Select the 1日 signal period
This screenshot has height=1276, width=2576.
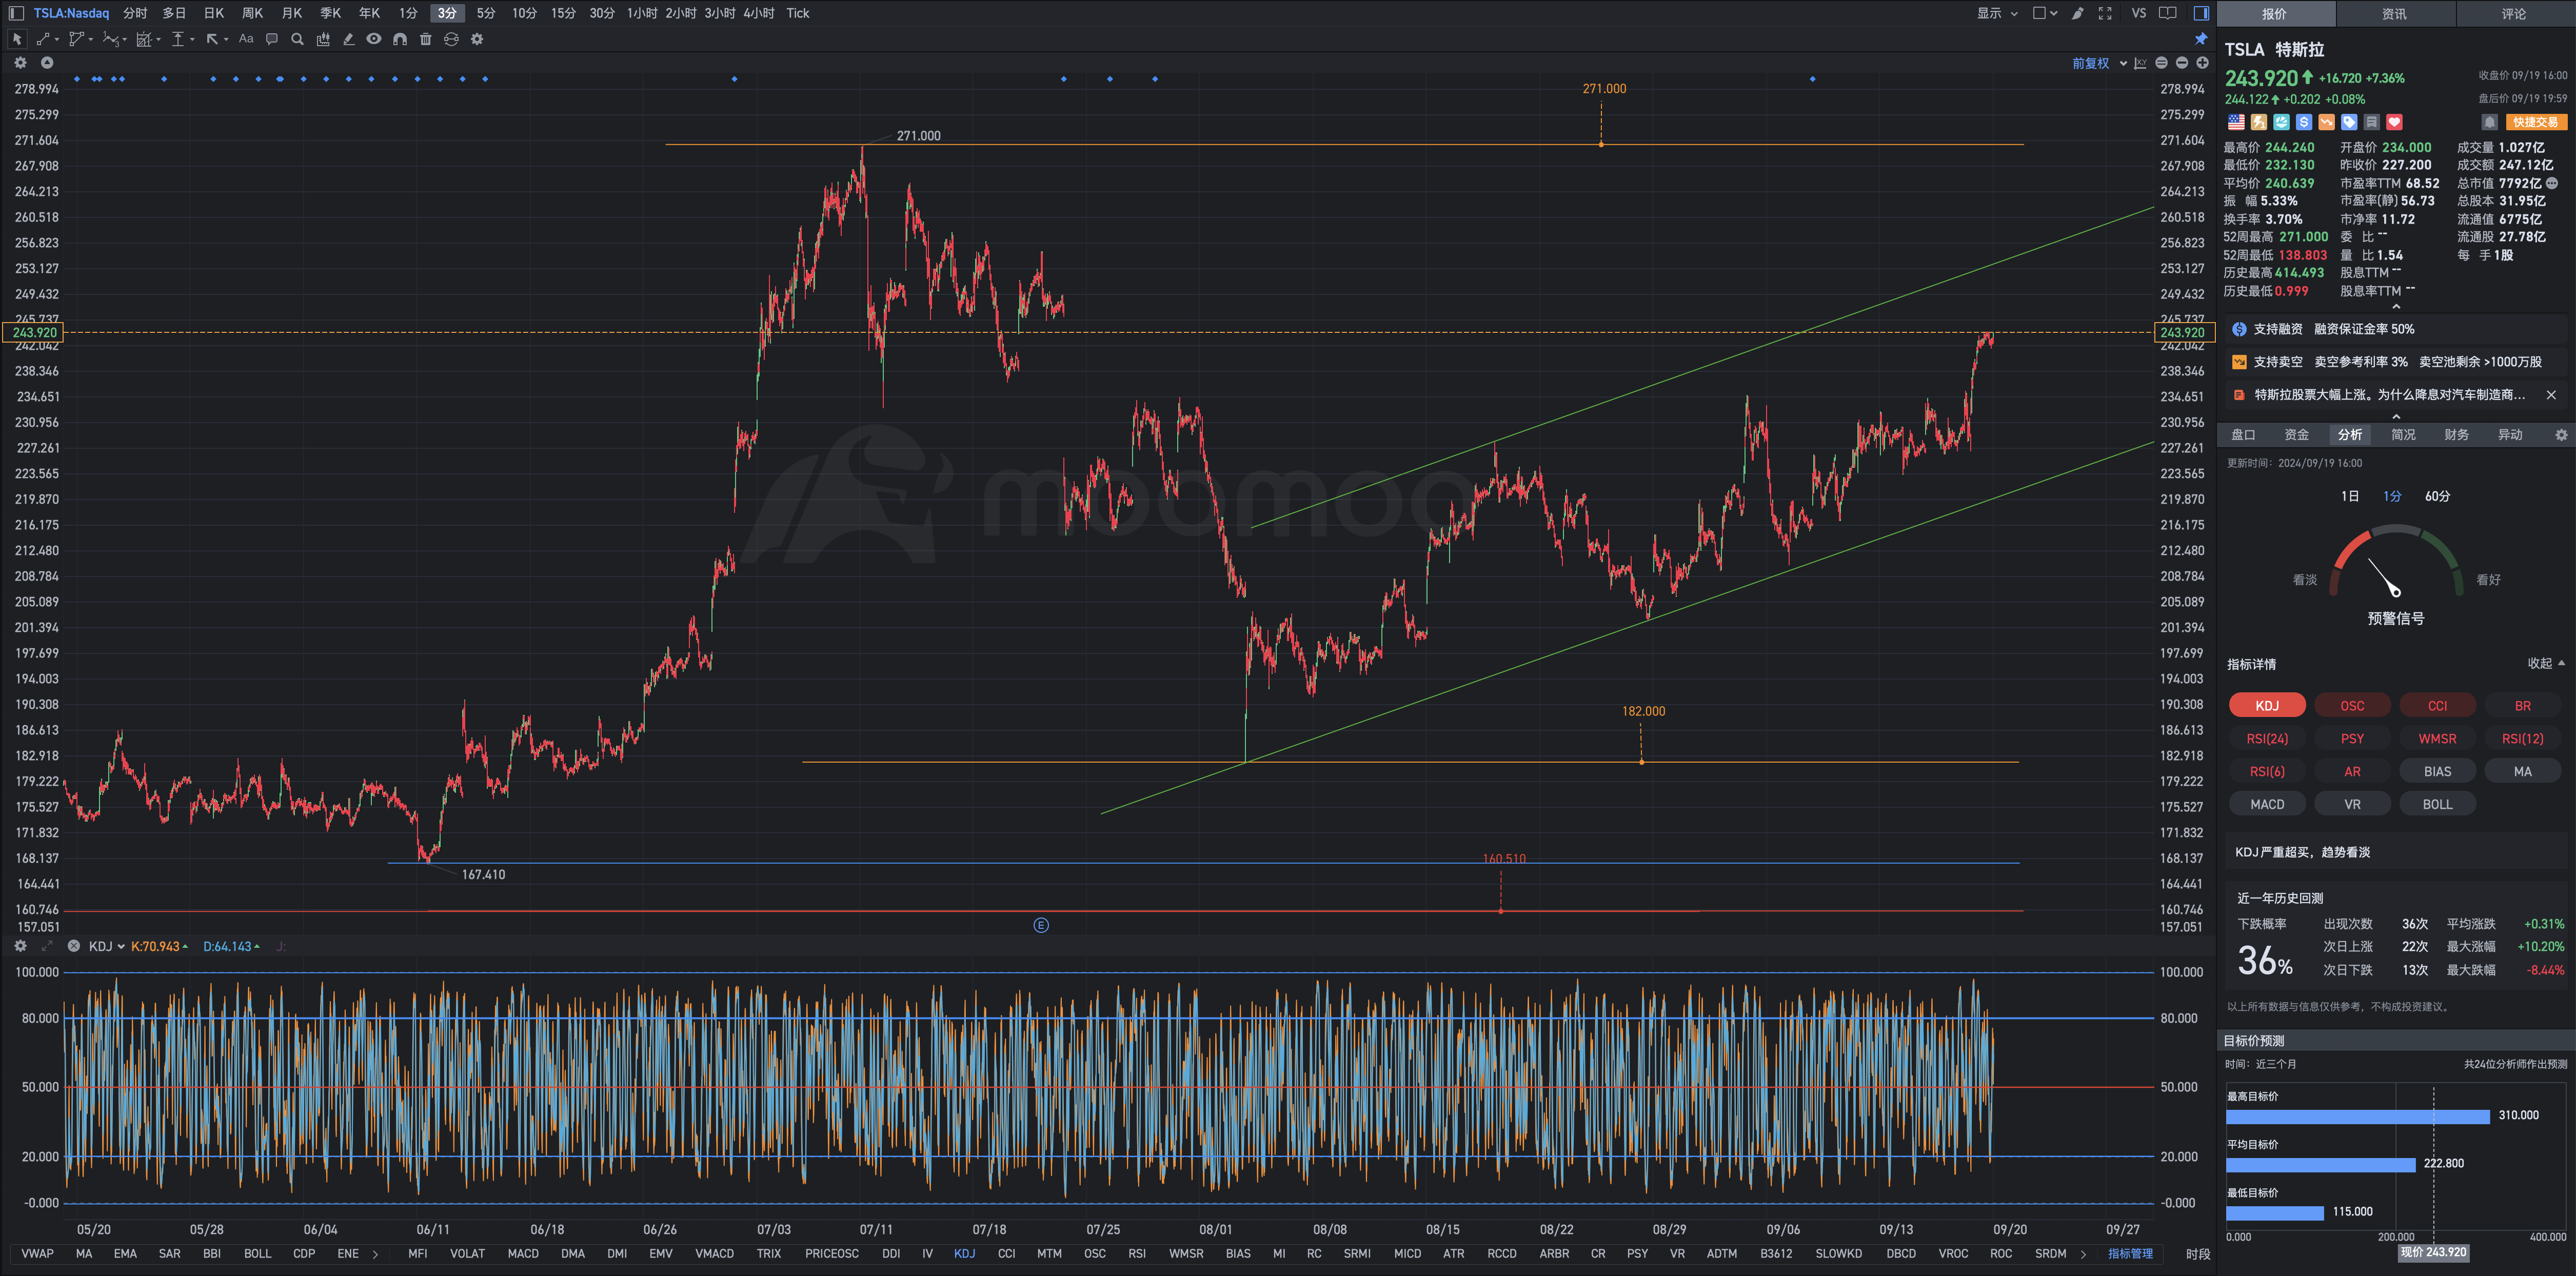pos(2349,496)
